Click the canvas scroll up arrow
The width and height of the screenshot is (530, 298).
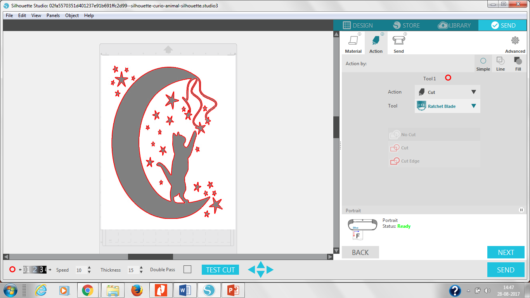click(x=336, y=34)
